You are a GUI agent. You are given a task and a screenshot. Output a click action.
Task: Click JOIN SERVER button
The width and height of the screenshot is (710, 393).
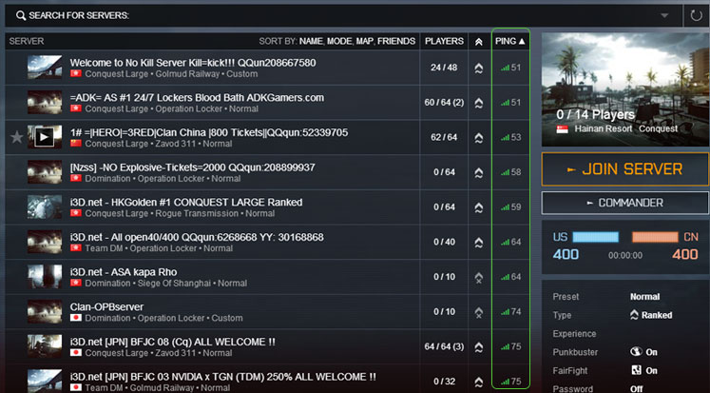pyautogui.click(x=624, y=169)
